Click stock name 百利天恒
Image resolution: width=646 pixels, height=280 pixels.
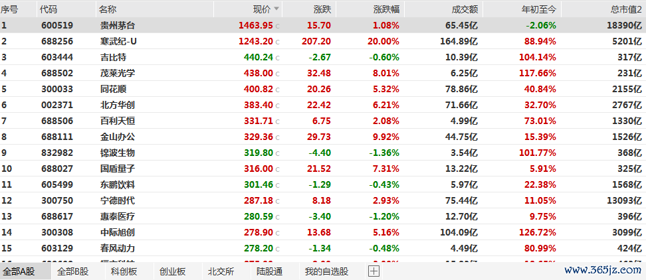(118, 121)
